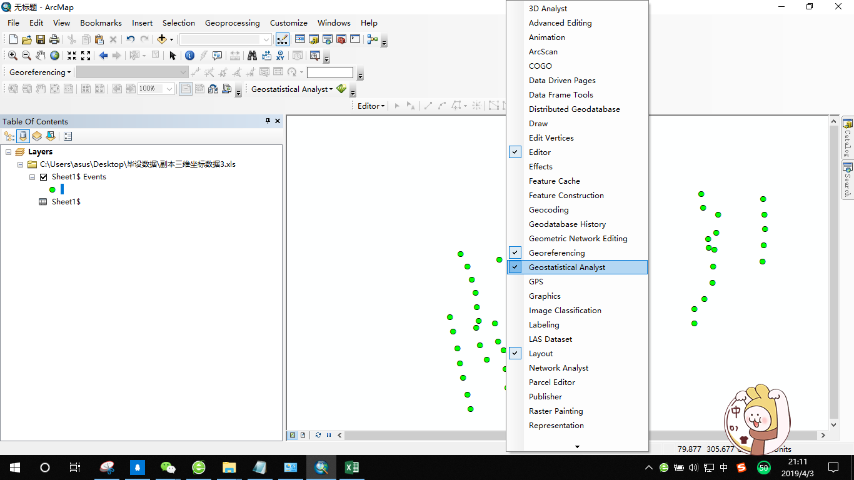This screenshot has height=480, width=854.
Task: Collapse the Layers data frame node
Action: (x=8, y=152)
